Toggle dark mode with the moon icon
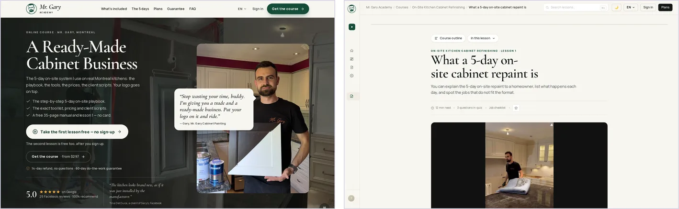 pos(616,7)
